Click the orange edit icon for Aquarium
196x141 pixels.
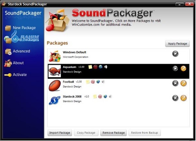pos(183,69)
